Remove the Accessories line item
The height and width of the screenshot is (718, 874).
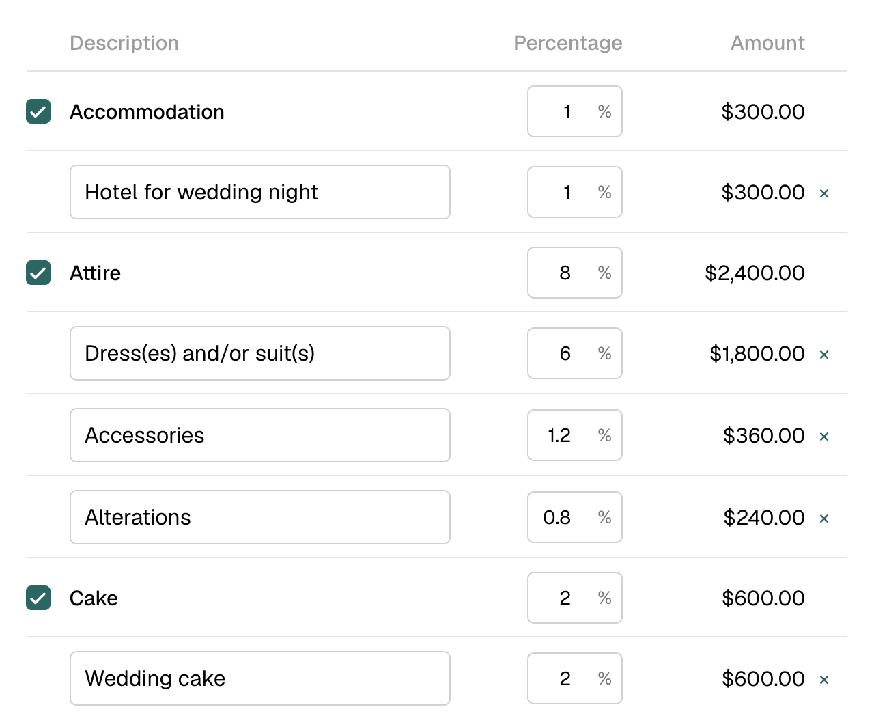point(824,437)
